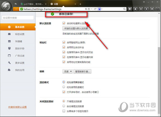Image resolution: width=161 pixels, height=117 pixels.
Task: Click the Baidu paw search engine icon
Action: [100, 9]
